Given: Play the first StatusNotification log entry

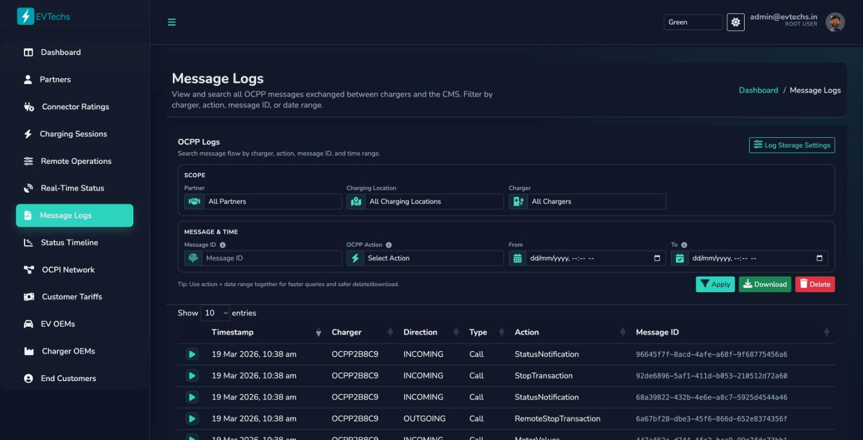Looking at the screenshot, I should (192, 354).
